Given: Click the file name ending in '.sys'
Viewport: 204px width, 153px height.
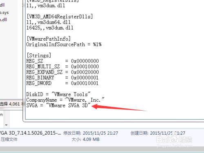Looking at the screenshot, I should [x=4, y=13].
